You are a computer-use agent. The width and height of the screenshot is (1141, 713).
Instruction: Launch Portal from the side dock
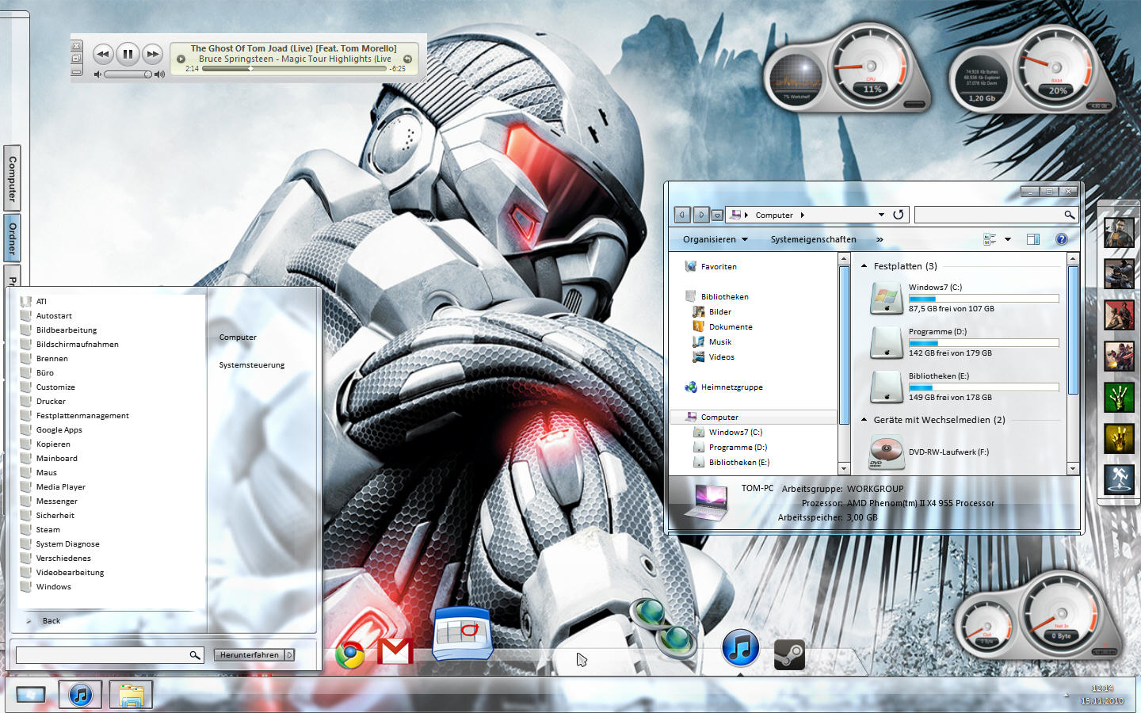click(x=1119, y=479)
